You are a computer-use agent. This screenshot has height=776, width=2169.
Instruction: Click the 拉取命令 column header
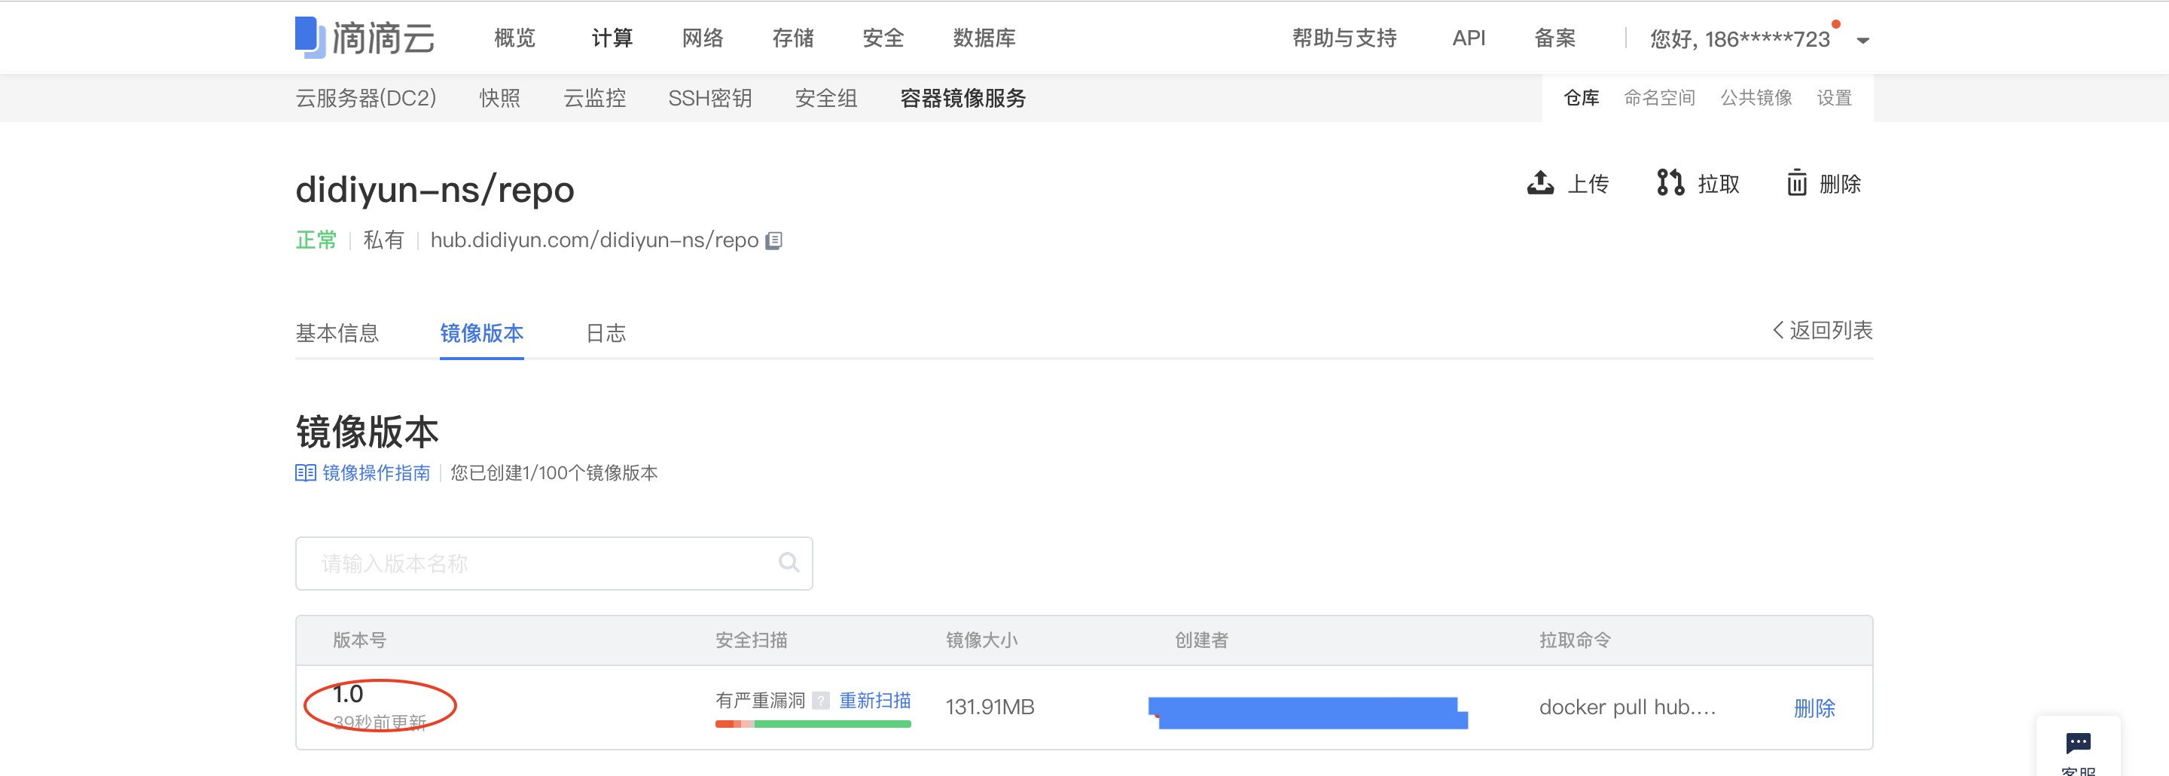[1575, 640]
